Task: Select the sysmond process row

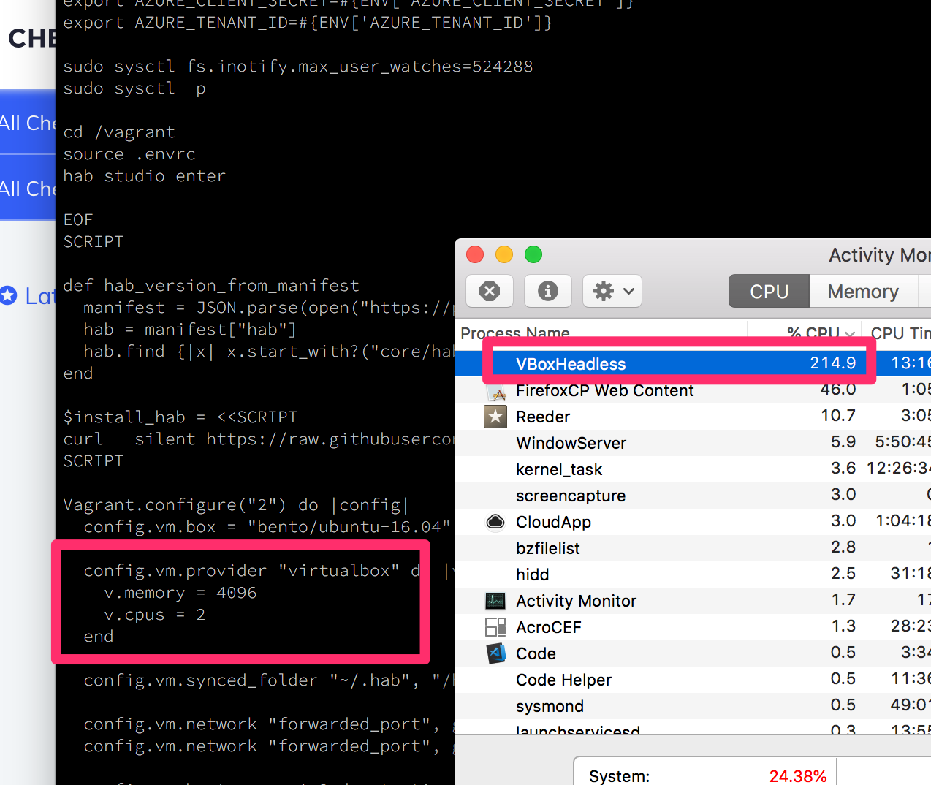Action: (693, 705)
